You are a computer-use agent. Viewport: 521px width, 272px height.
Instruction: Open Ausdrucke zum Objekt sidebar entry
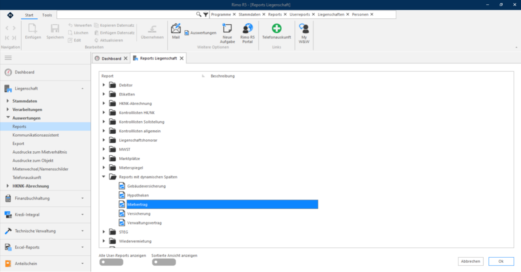pos(33,160)
